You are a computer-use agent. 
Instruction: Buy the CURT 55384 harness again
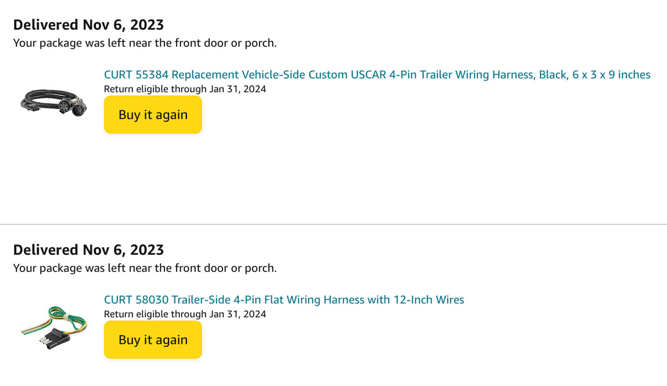point(153,115)
